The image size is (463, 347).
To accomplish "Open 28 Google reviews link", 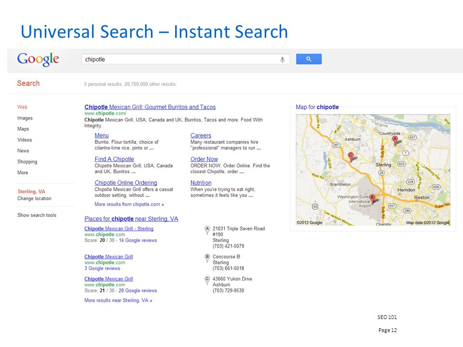I will click(x=137, y=291).
